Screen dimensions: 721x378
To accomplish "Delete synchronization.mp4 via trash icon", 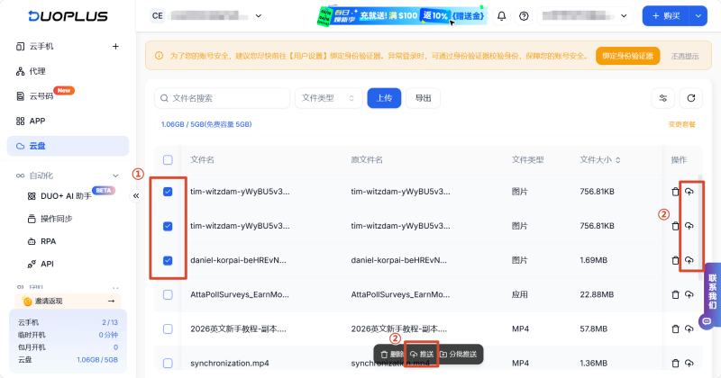I will (675, 364).
